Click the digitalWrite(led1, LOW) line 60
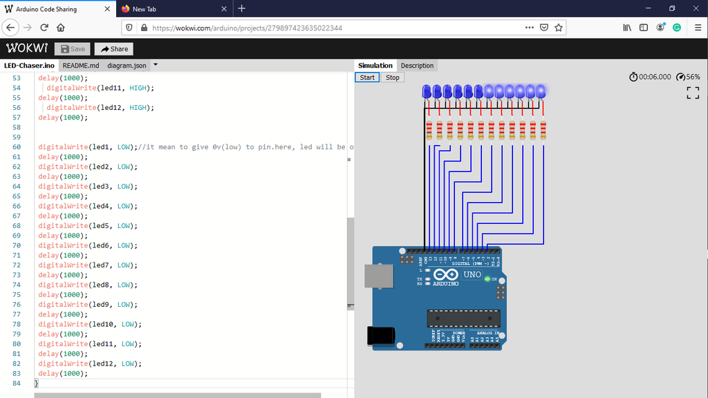708x398 pixels. (88, 146)
